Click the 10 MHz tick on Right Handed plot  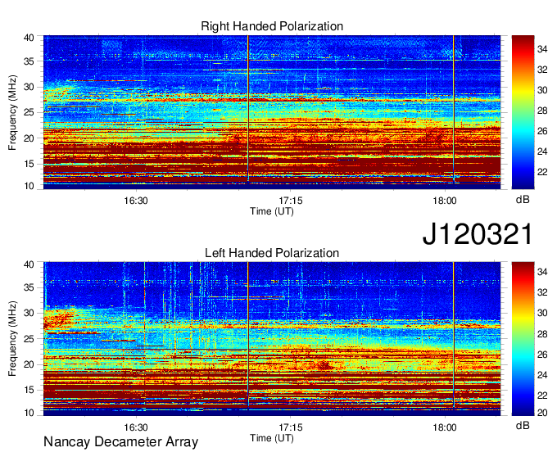29,186
